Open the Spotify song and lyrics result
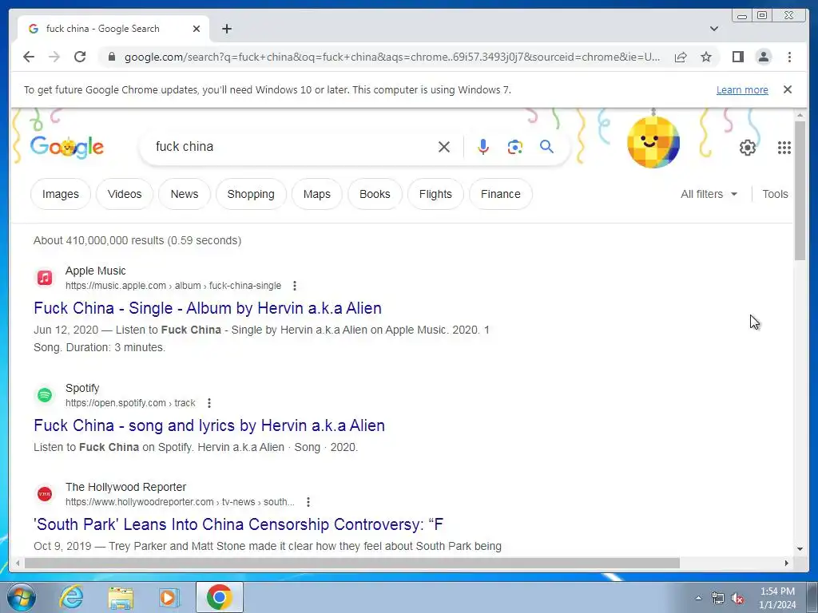818x613 pixels. (209, 425)
